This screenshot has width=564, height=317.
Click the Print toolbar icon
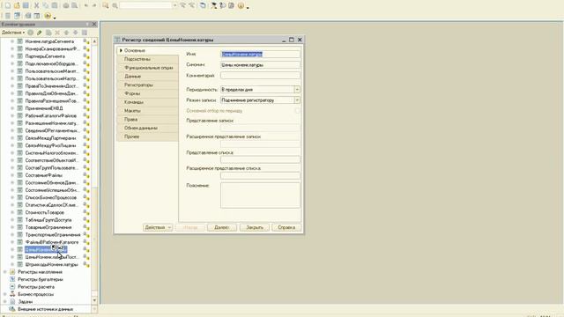click(x=66, y=5)
